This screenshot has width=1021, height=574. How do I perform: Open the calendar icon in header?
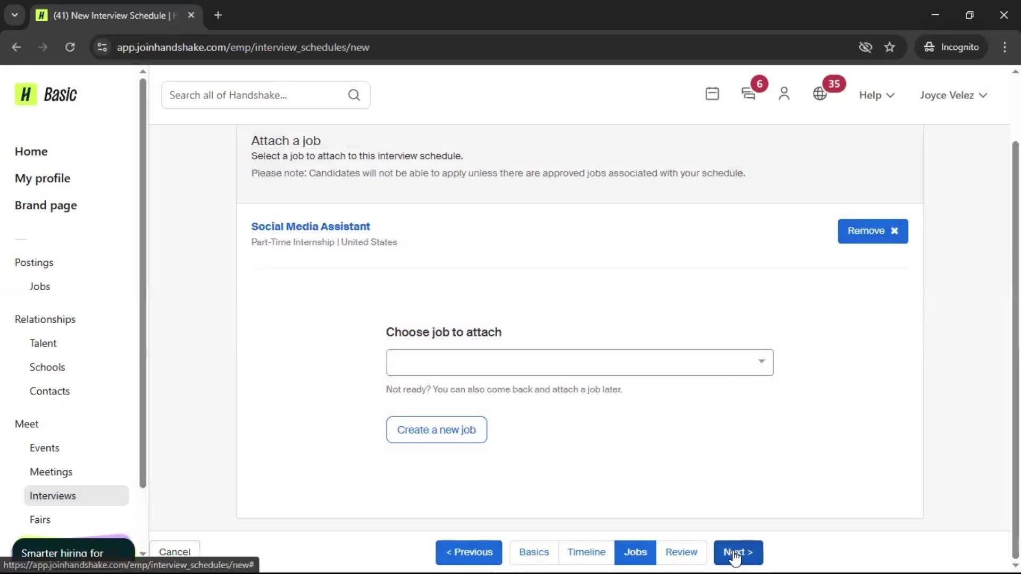[x=712, y=94]
